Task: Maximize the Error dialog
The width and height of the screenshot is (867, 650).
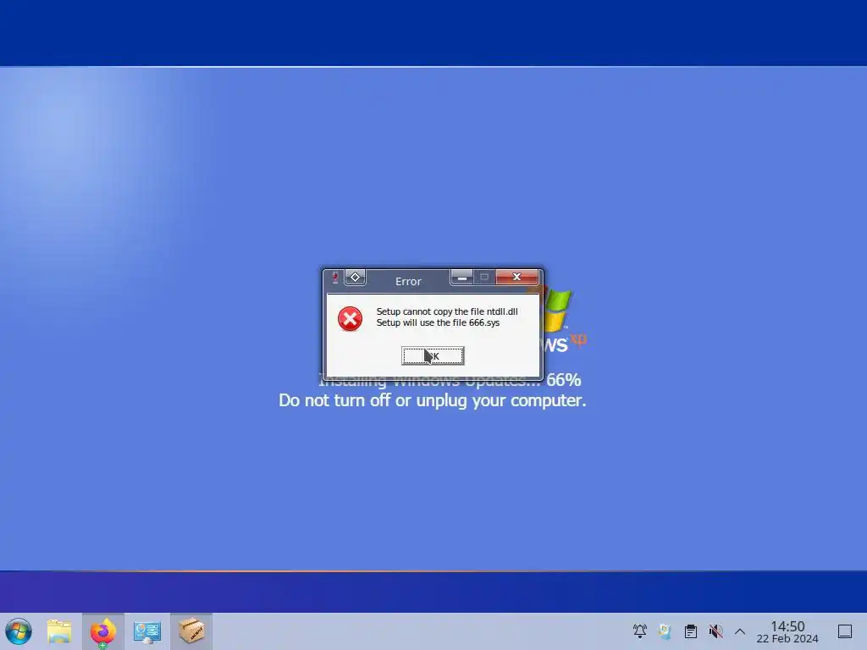Action: tap(484, 277)
